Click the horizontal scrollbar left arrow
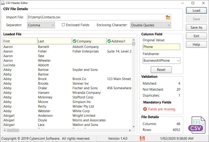 point(5,131)
